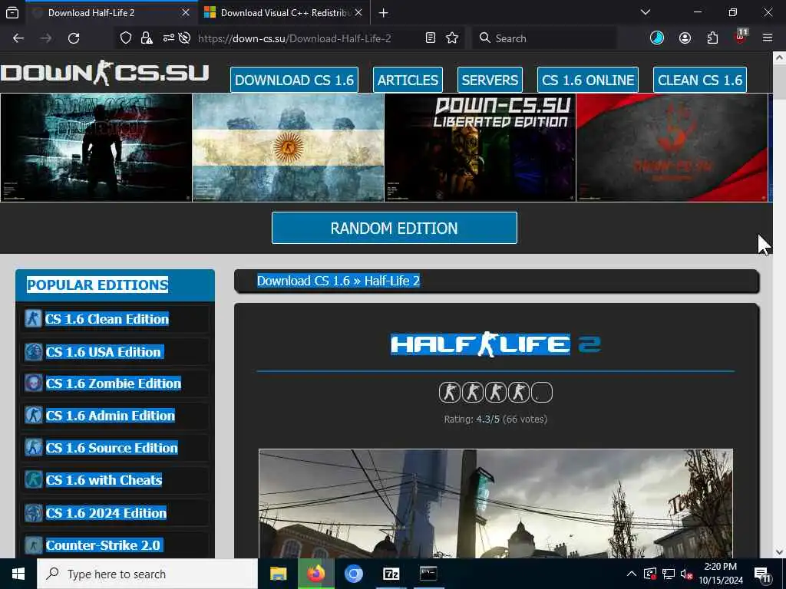
Task: Show hidden system tray icons chevron
Action: 632,574
